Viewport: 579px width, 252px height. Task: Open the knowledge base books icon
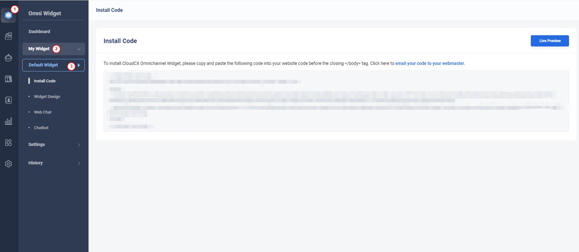click(x=8, y=79)
